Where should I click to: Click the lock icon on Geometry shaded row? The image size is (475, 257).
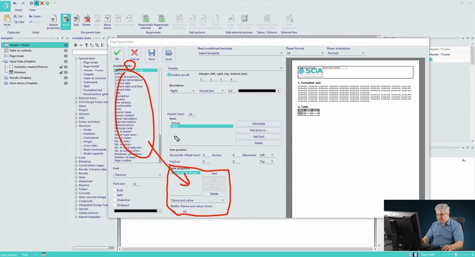coord(61,67)
